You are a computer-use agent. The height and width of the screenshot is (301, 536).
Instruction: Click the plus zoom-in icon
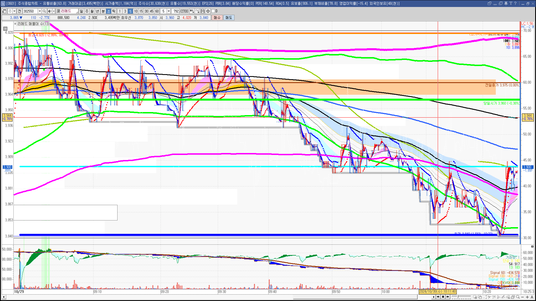[527, 297]
